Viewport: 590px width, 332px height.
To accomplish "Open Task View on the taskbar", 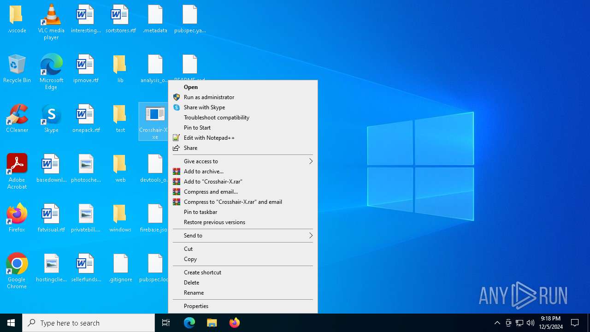I will point(166,323).
